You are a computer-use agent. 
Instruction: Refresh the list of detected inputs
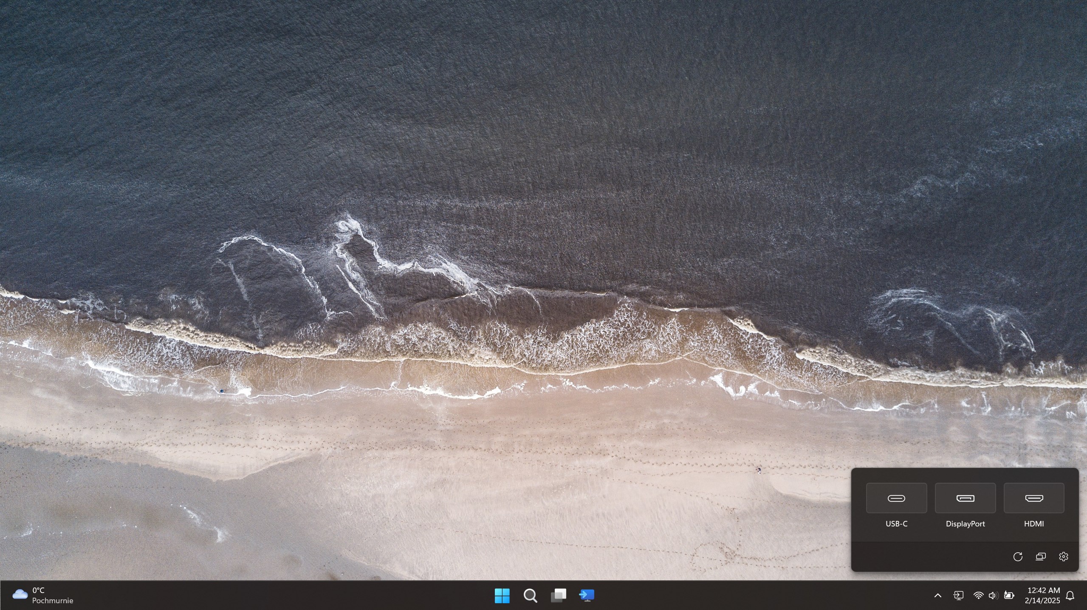tap(1018, 557)
